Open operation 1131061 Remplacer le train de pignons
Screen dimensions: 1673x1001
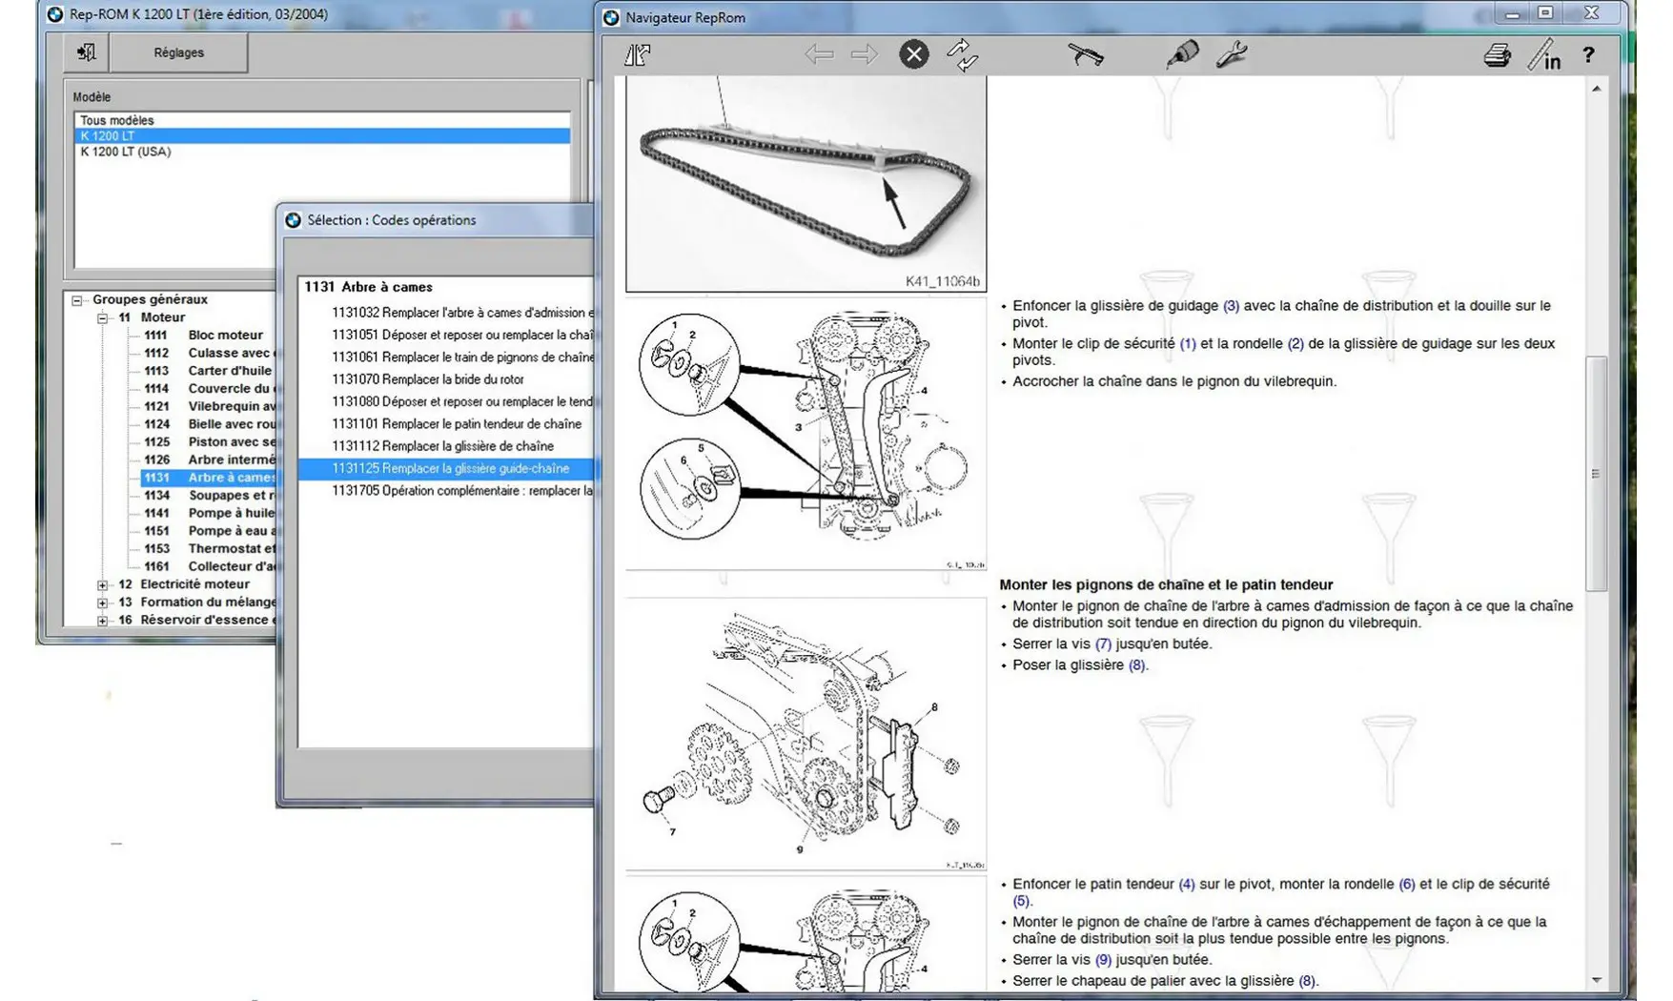462,357
